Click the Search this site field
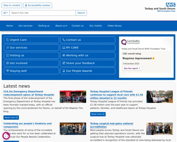 tap(42, 13)
